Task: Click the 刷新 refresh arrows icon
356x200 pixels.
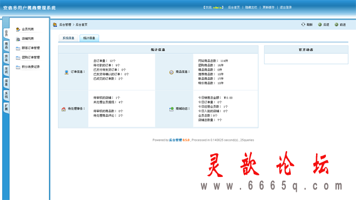Action: pyautogui.click(x=303, y=24)
